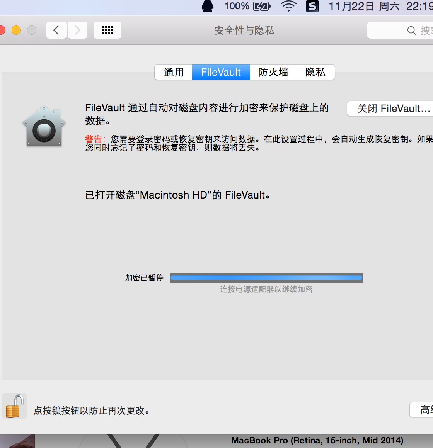Screen dimensions: 433x448
Task: Open the 防火墙 tab
Action: (273, 72)
